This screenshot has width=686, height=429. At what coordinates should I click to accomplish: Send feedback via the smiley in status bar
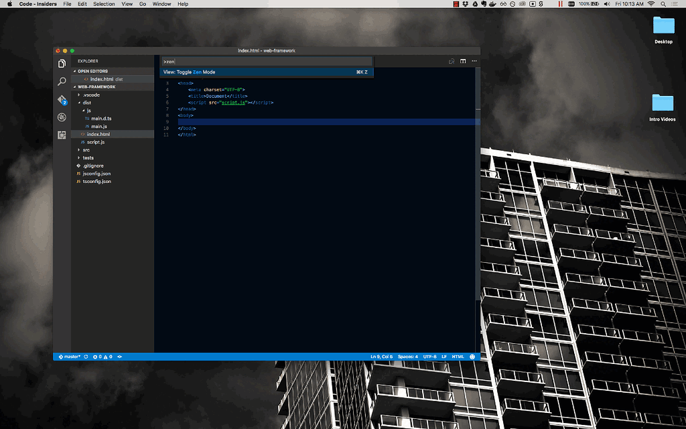coord(473,356)
